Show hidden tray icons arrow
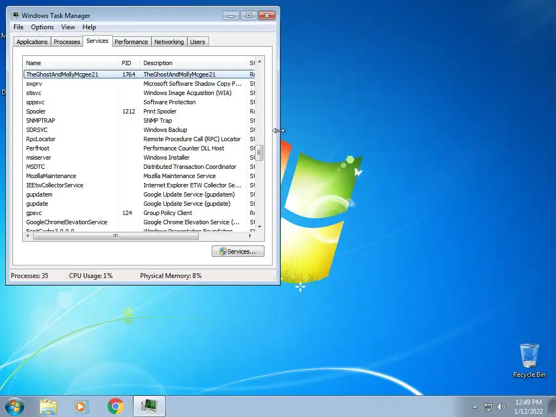Image resolution: width=556 pixels, height=417 pixels. click(x=475, y=407)
